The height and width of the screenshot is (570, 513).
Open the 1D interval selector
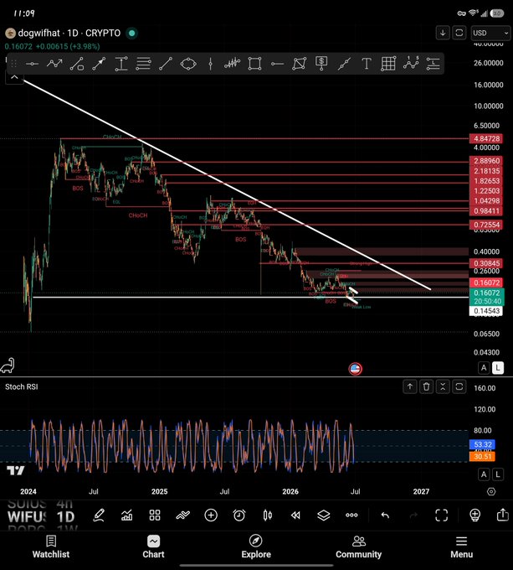coord(65,516)
